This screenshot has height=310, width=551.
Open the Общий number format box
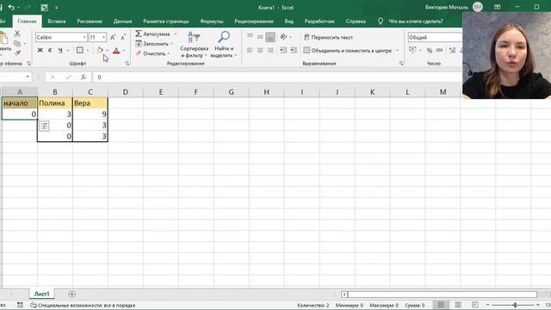tap(435, 37)
